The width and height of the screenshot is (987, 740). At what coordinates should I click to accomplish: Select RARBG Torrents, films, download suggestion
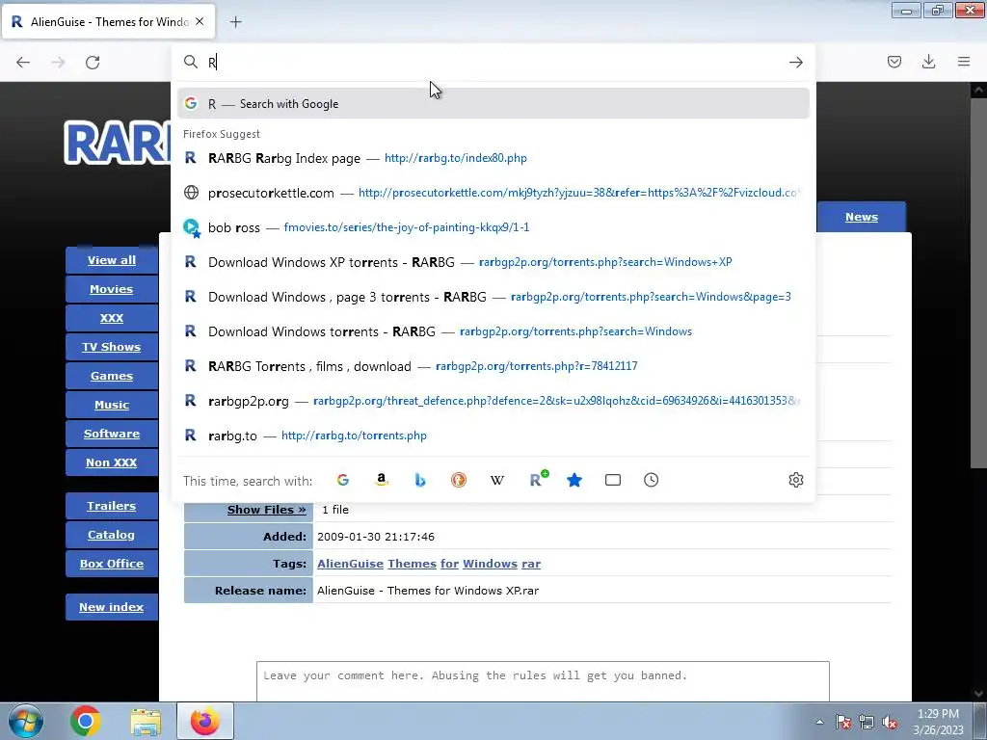[493, 365]
